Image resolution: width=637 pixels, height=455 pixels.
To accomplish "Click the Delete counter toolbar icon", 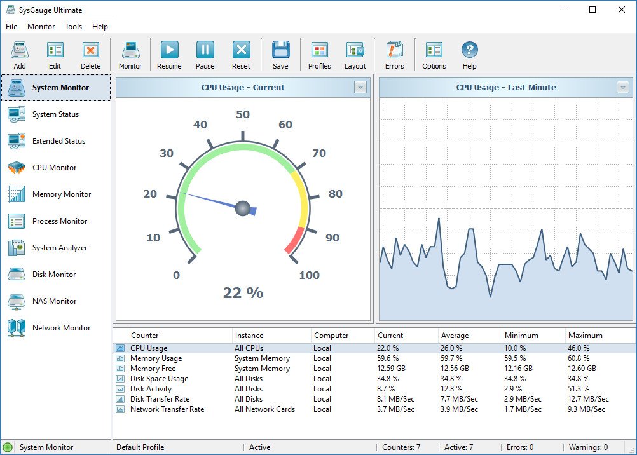I will (91, 51).
